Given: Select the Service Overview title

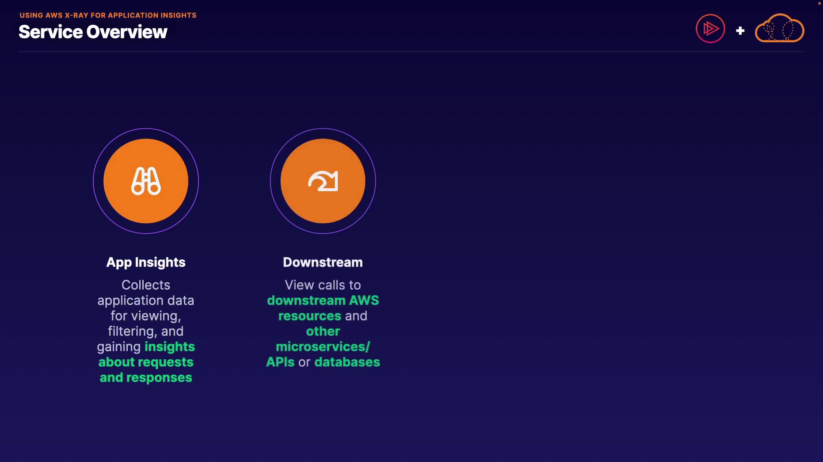Looking at the screenshot, I should (x=93, y=32).
